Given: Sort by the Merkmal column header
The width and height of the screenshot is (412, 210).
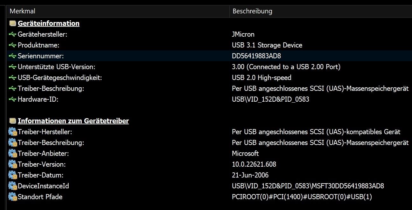Looking at the screenshot, I should 23,11.
